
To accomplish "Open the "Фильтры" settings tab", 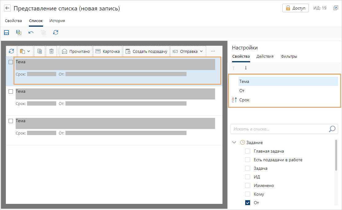I will coord(289,56).
